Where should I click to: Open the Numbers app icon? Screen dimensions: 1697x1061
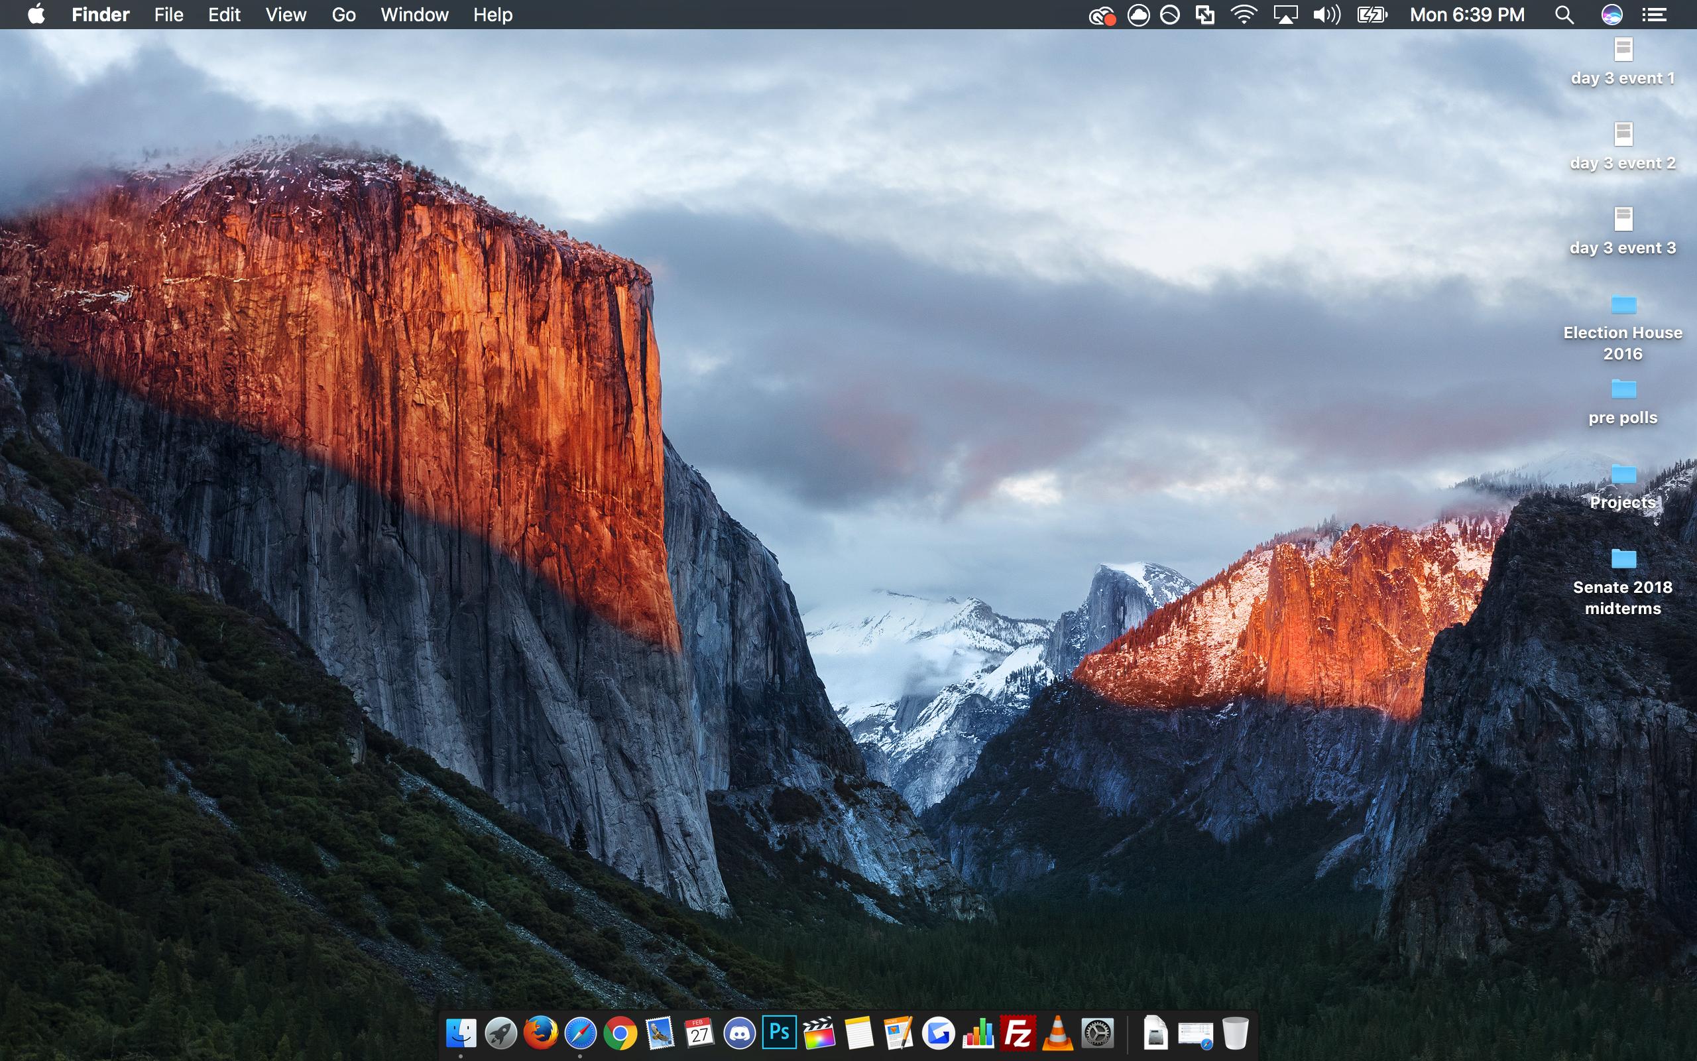(978, 1033)
